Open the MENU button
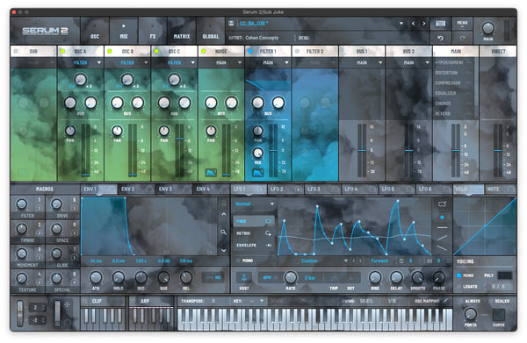Image resolution: width=527 pixels, height=343 pixels. coord(462,23)
